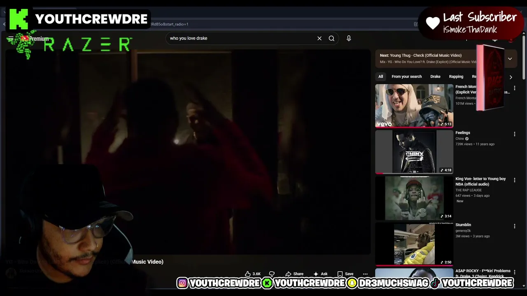527x296 pixels.
Task: Click the Ask button
Action: click(320, 274)
